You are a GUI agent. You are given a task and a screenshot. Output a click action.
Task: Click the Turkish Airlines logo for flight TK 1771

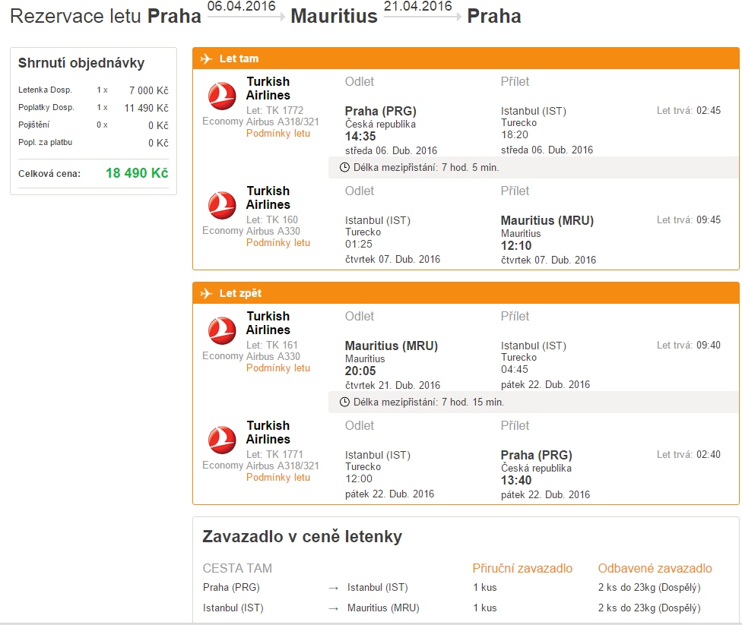[222, 440]
